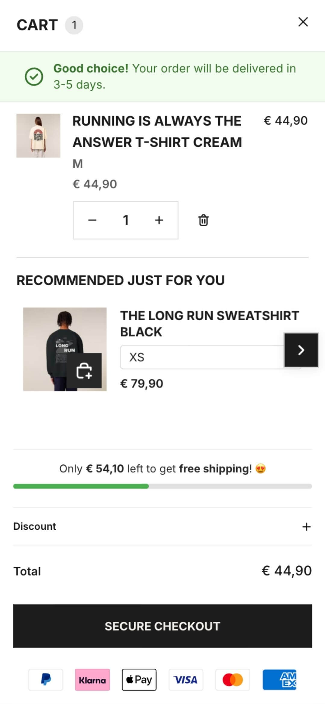
Task: Close the cart with the X icon
Action: point(303,22)
